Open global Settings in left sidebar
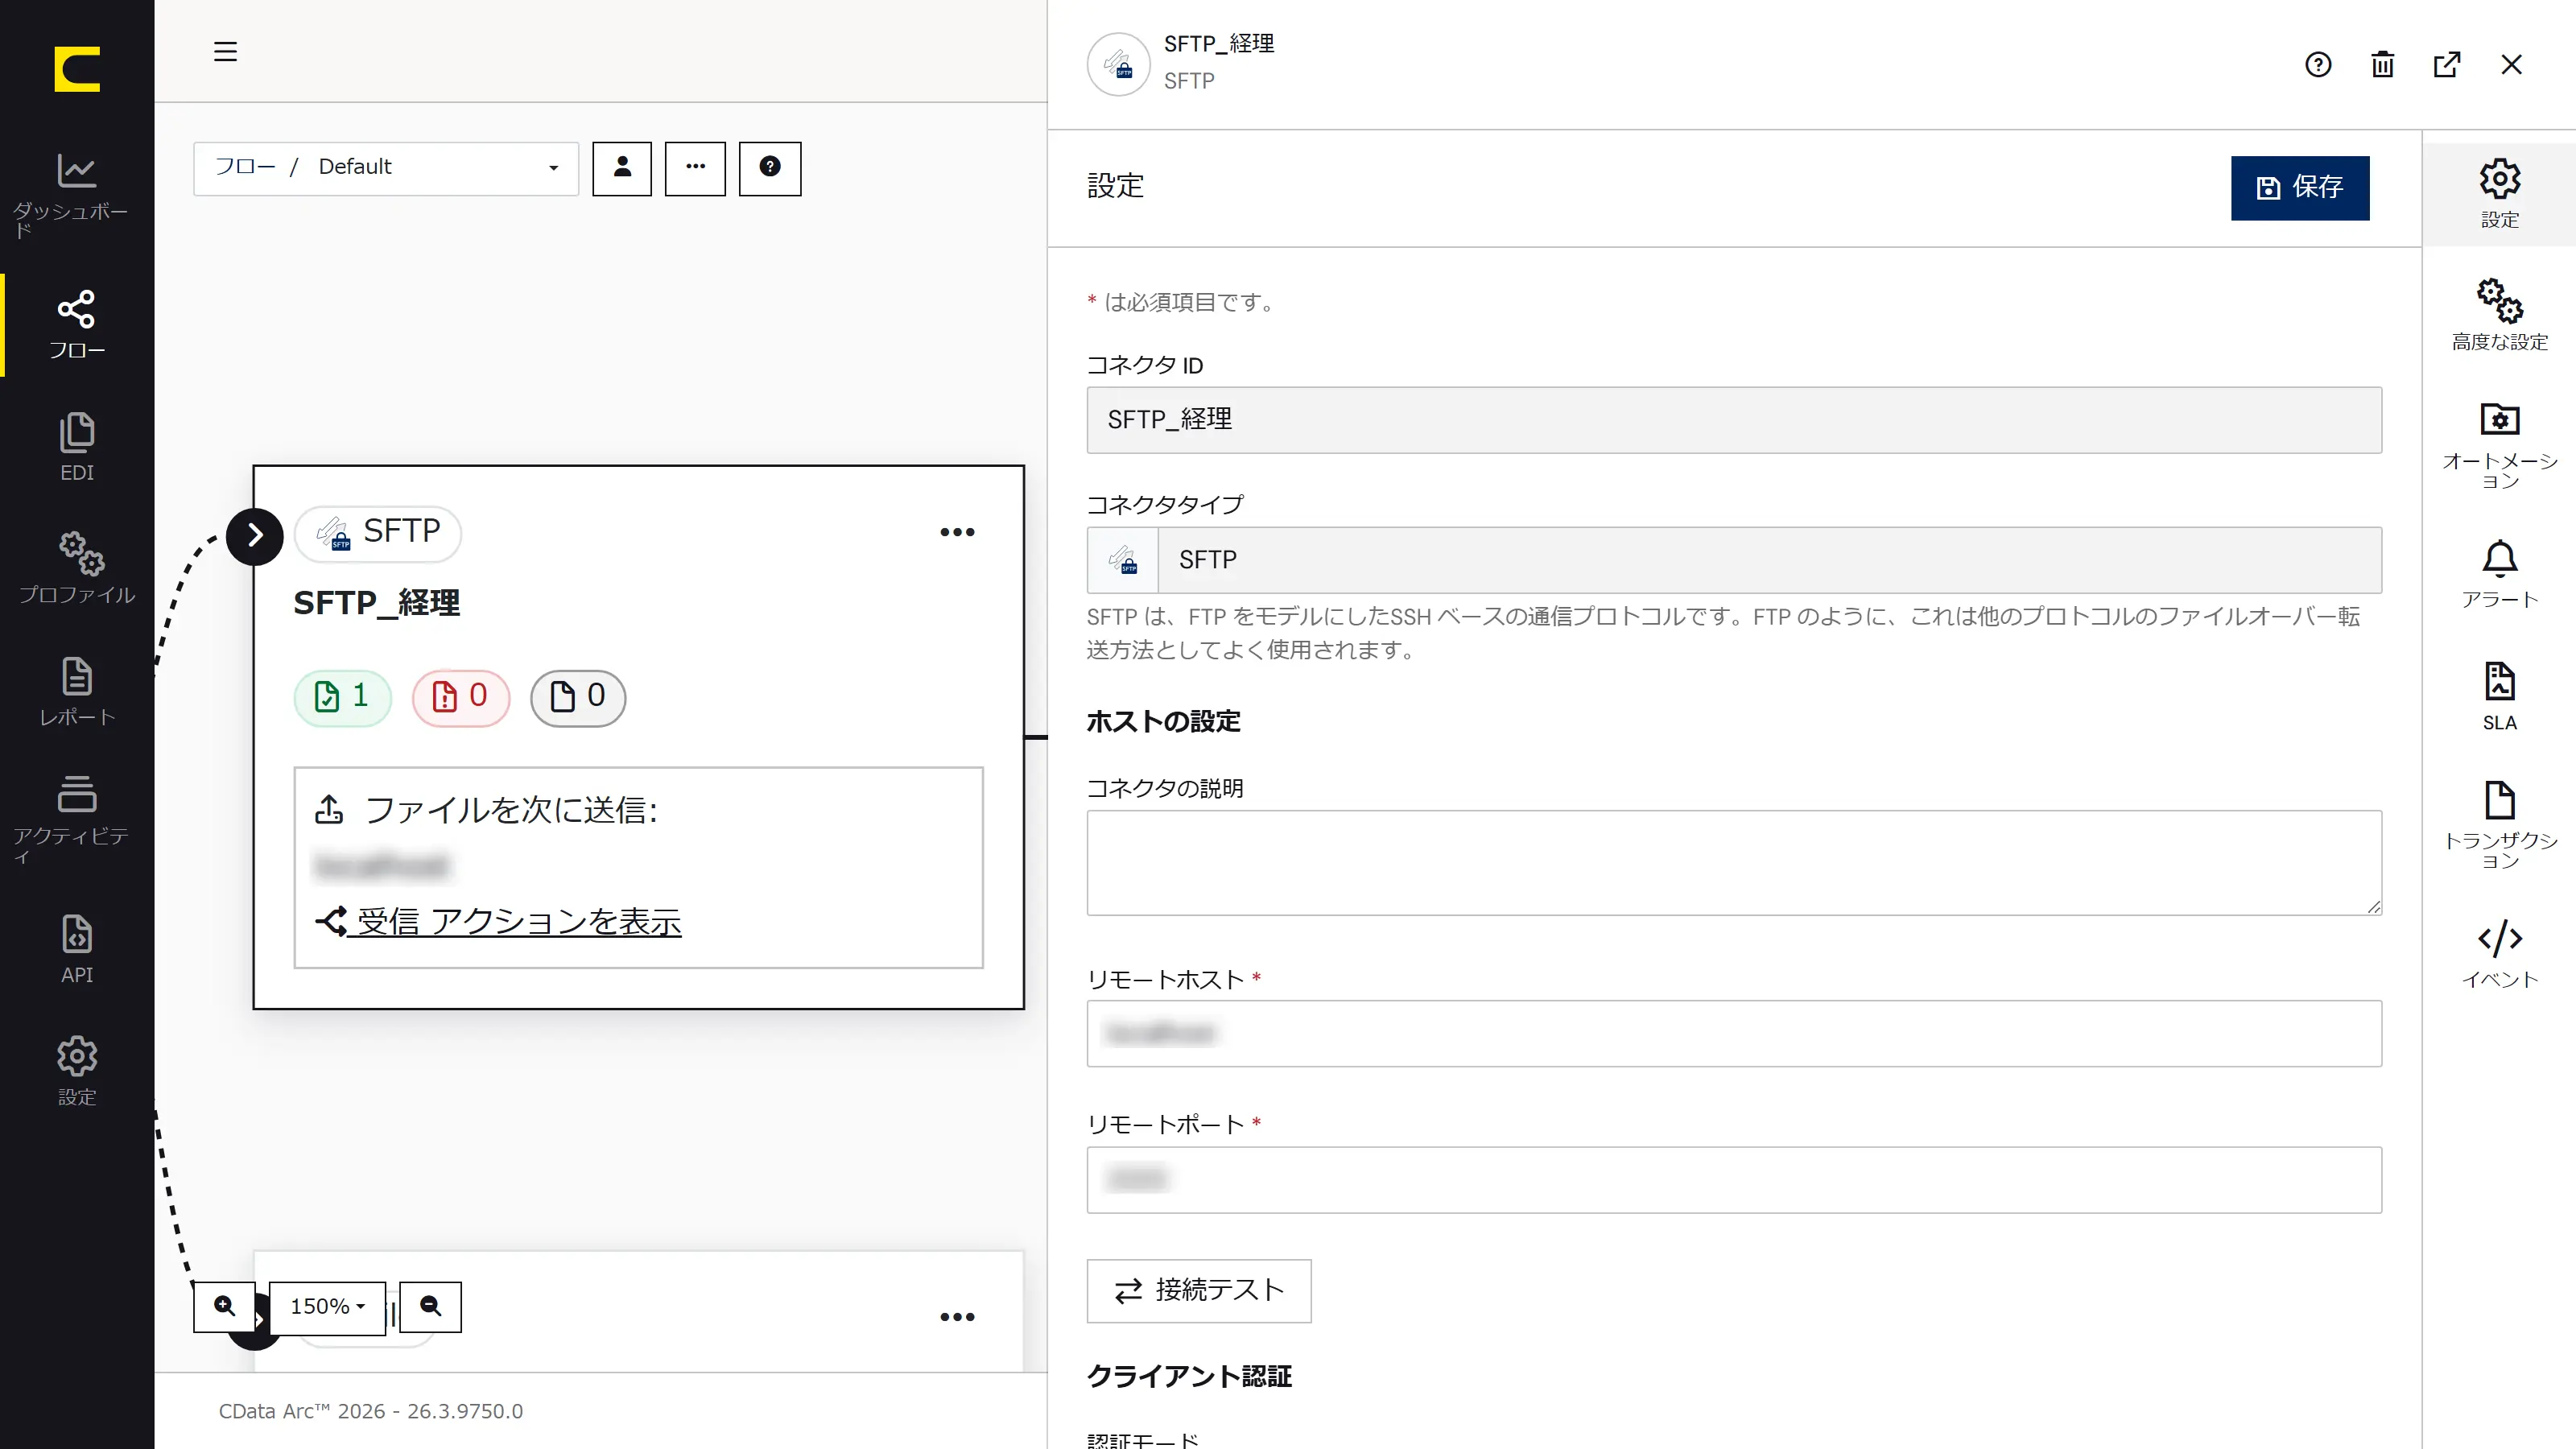The image size is (2576, 1449). 77,1071
